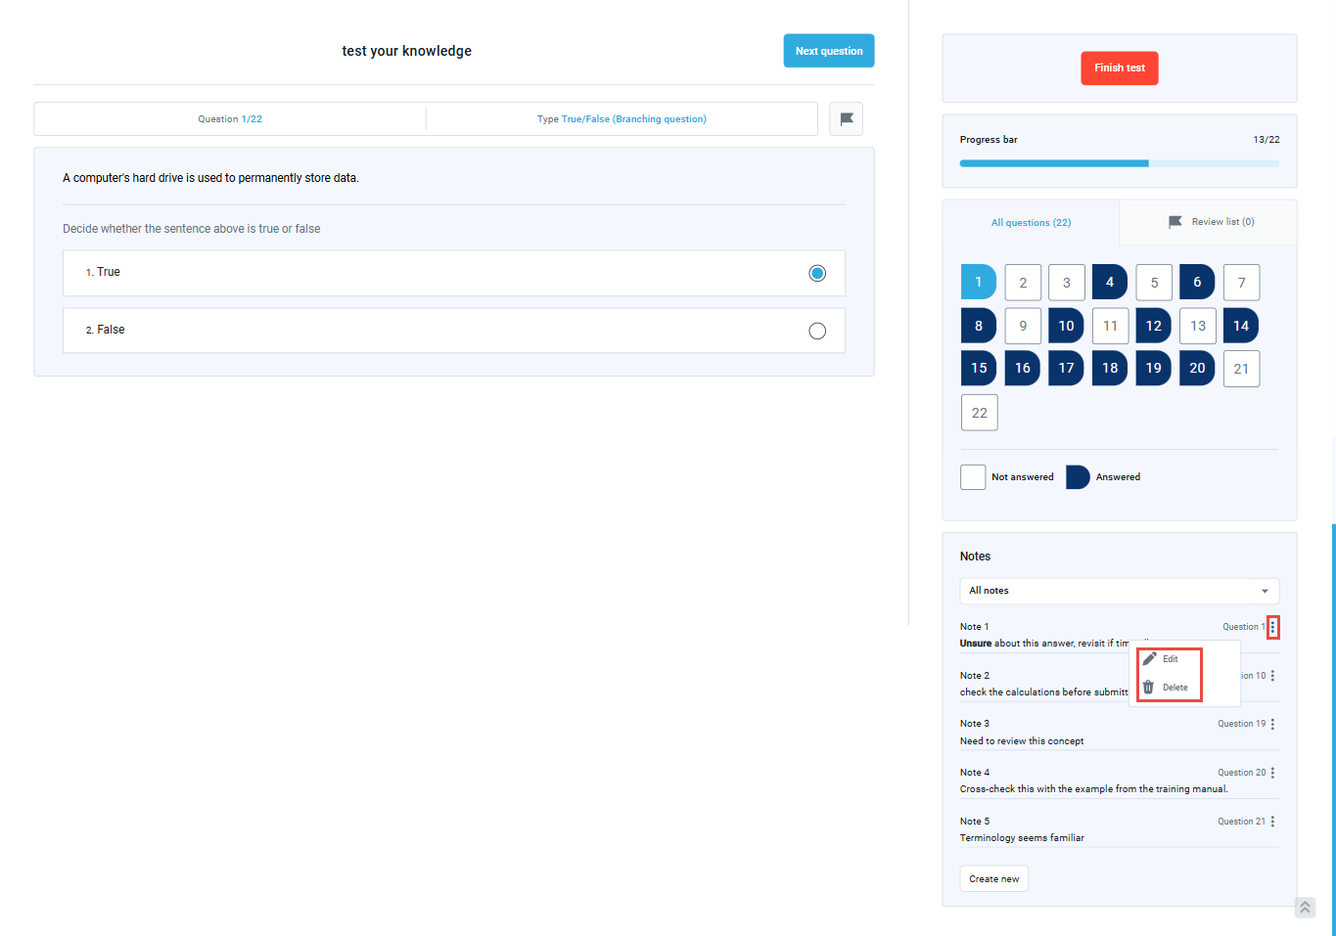Jump to question 22
Image resolution: width=1336 pixels, height=936 pixels.
tap(979, 413)
